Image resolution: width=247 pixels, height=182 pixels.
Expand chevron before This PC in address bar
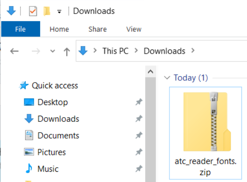[x=95, y=50]
